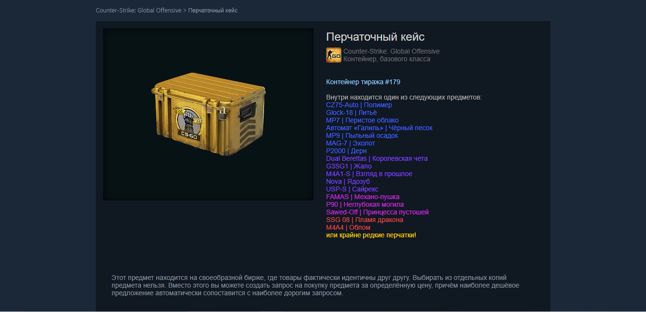The height and width of the screenshot is (312, 646).
Task: Open M4A4 | Облом item
Action: tap(348, 228)
